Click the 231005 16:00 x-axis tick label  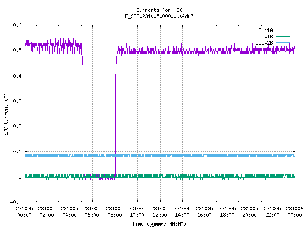pos(204,212)
